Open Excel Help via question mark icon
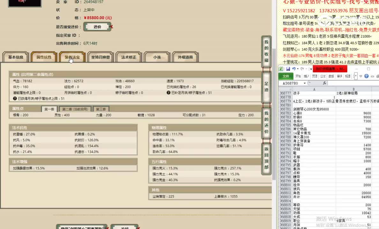This screenshot has height=229, width=379. (x=367, y=76)
